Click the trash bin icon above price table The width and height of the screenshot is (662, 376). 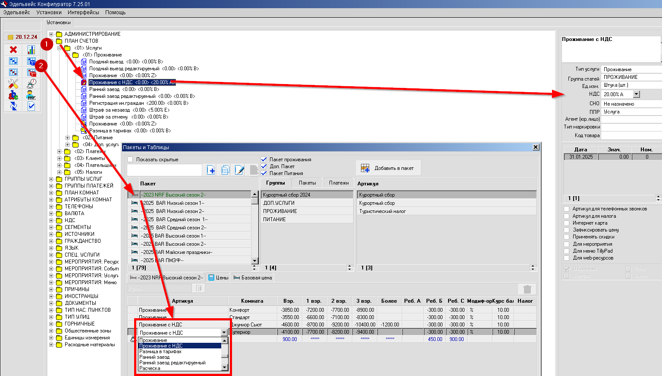point(527,289)
